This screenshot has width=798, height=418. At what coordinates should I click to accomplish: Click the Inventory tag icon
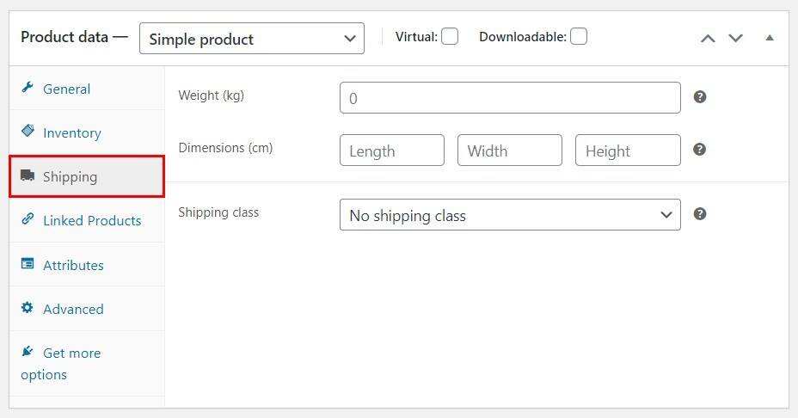tap(28, 132)
